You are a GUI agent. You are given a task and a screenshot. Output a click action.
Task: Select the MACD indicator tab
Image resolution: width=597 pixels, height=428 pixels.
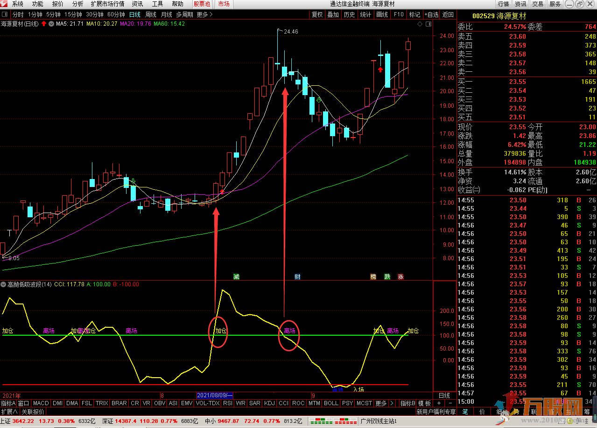41,403
